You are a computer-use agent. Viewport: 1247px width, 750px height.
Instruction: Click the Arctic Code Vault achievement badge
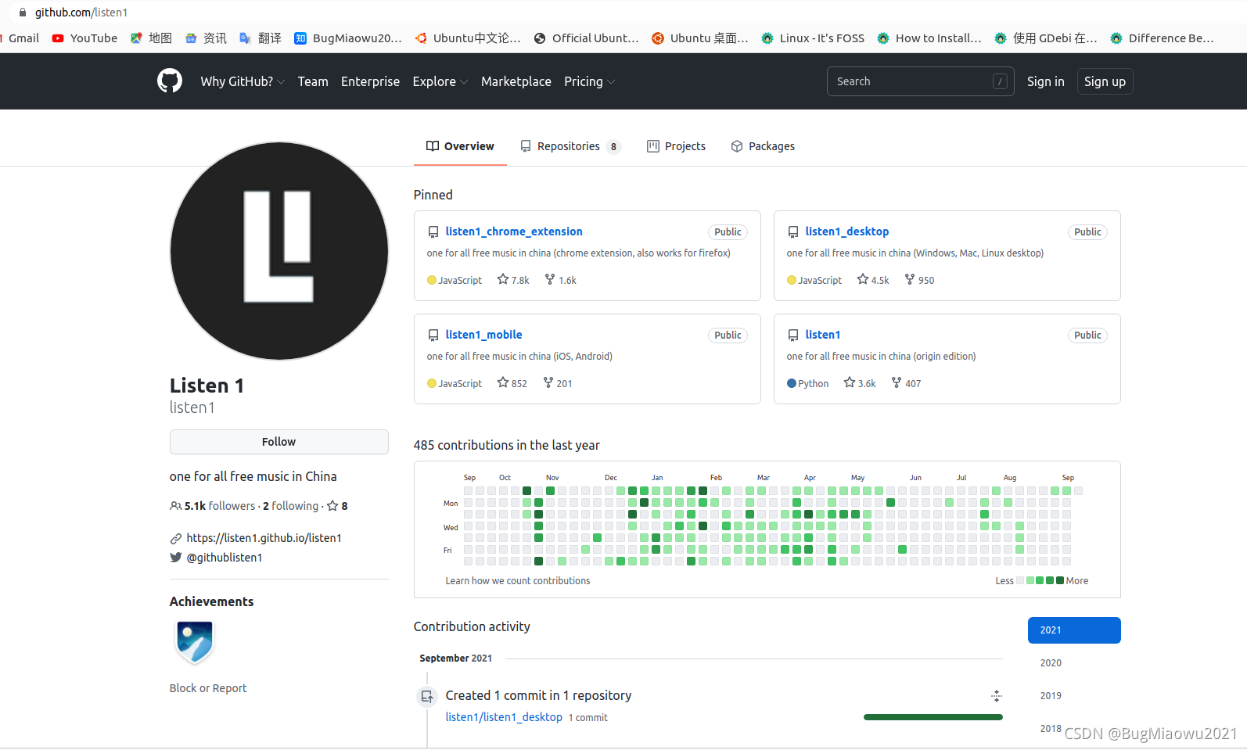[195, 642]
